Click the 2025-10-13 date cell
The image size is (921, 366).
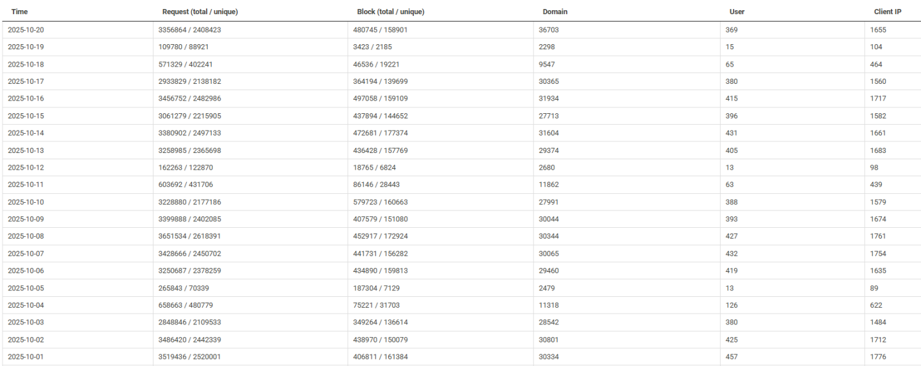tap(26, 150)
